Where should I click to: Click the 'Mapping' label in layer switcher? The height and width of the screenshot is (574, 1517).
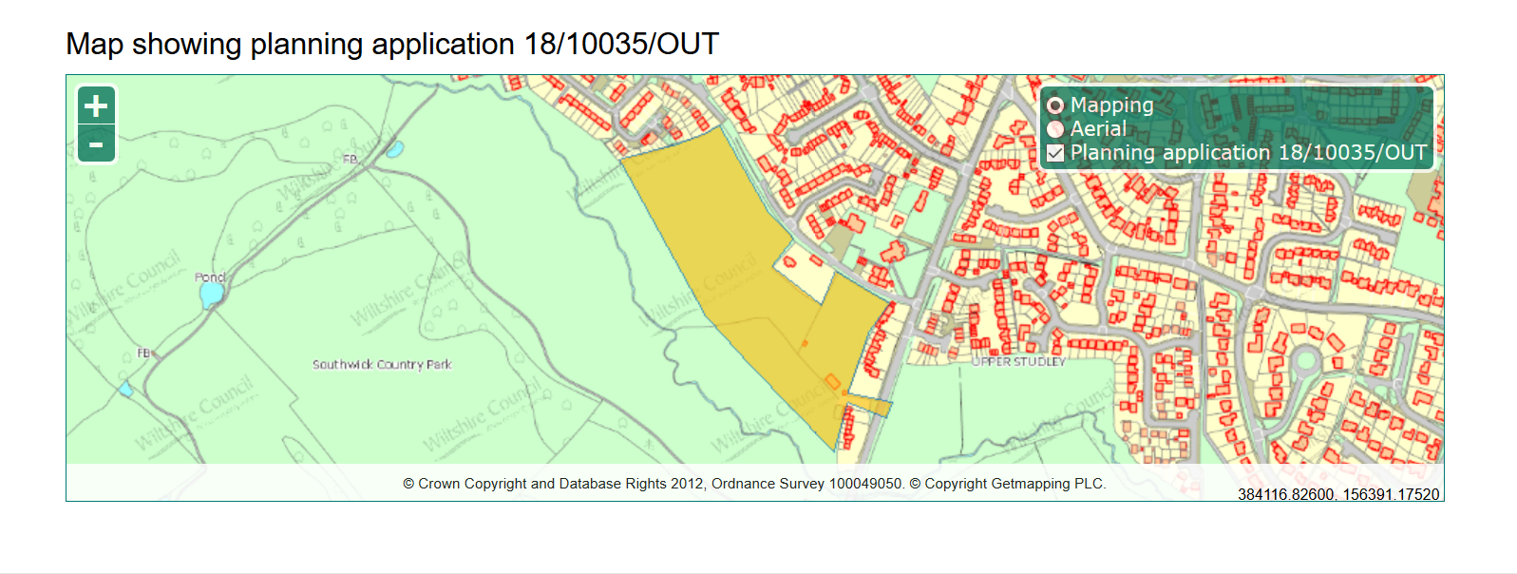point(1111,105)
